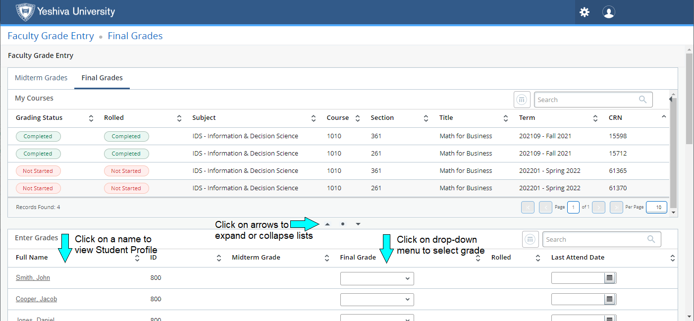
Task: Click column settings icon in My Courses
Action: (x=522, y=100)
